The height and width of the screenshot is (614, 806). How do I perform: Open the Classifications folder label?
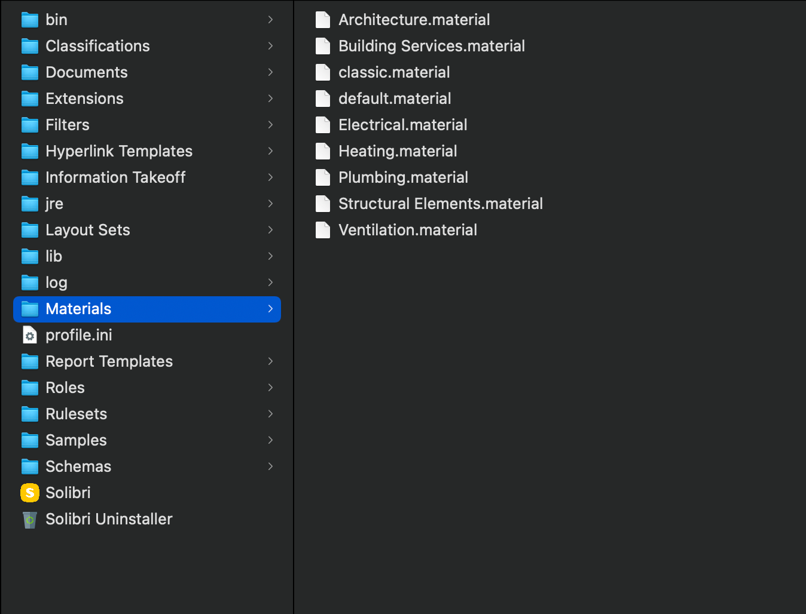coord(97,46)
